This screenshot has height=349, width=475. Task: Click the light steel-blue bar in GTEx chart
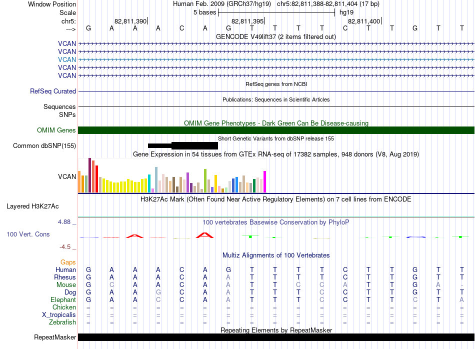click(x=156, y=179)
